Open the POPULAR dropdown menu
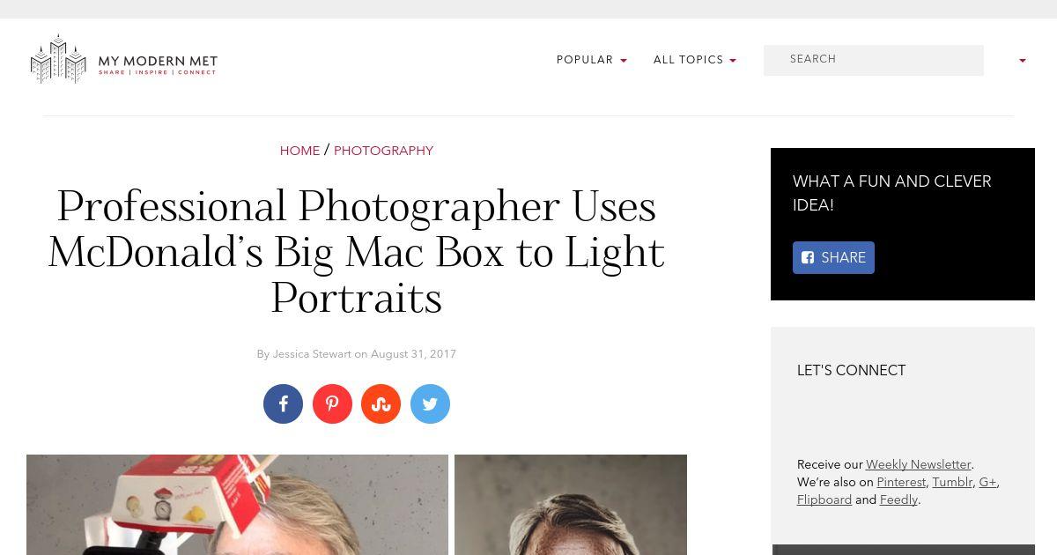The width and height of the screenshot is (1057, 555). [592, 60]
